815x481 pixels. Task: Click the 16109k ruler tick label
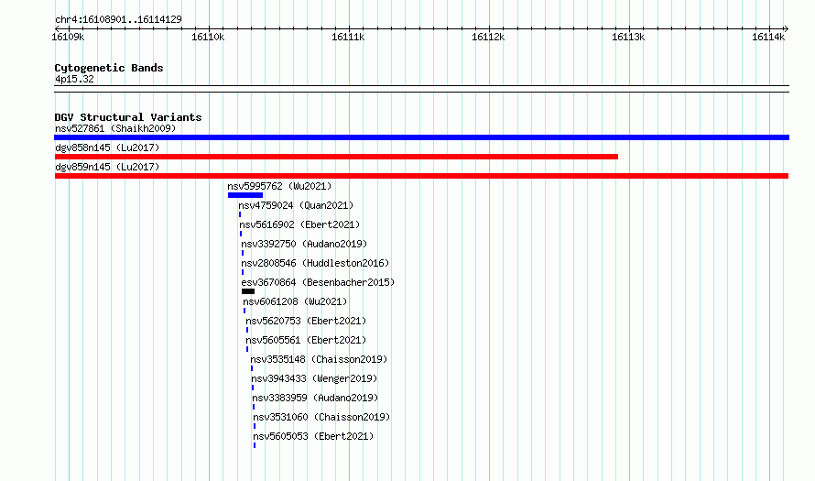pyautogui.click(x=68, y=37)
